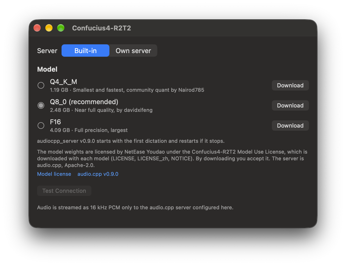
Task: Click "4.09 GB · Full precision, largest" text
Action: pyautogui.click(x=89, y=130)
